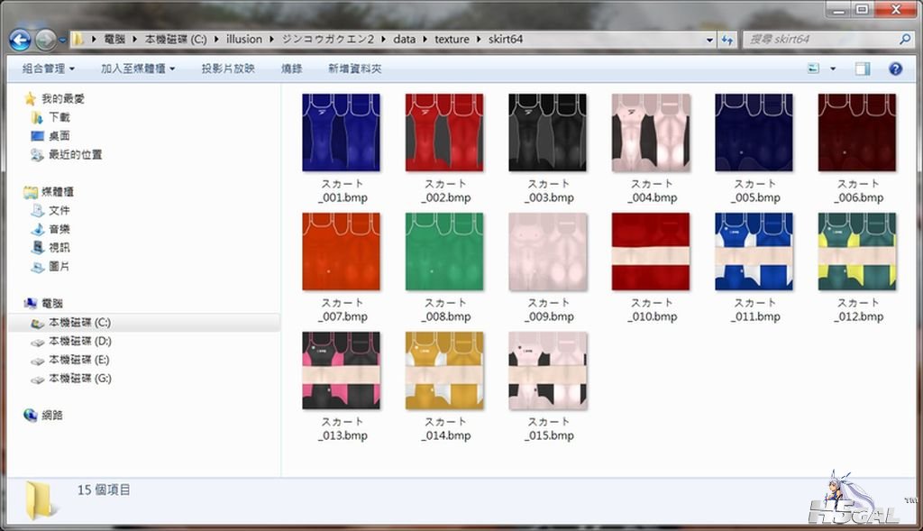Viewport: 923px width, 531px height.
Task: Select the green スカート_008.bmp thumbnail
Action: (x=444, y=252)
